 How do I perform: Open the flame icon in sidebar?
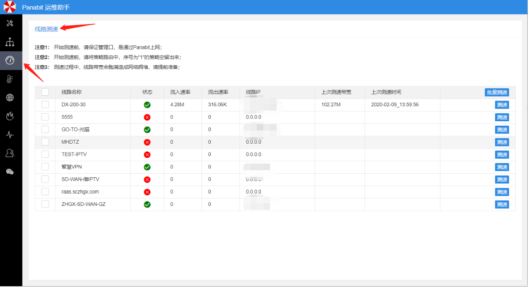(x=10, y=116)
